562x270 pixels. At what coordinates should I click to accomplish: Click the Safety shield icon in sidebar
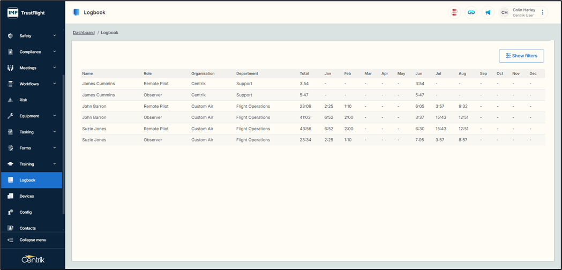tap(10, 36)
